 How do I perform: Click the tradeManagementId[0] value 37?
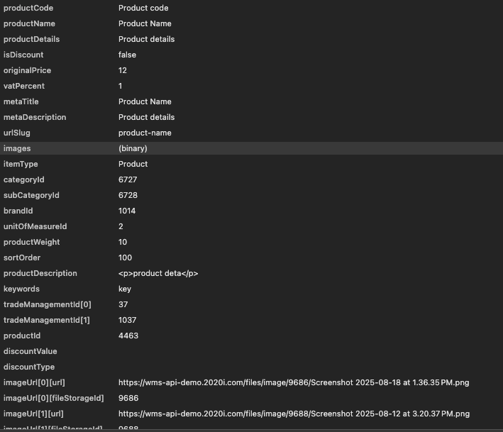point(123,305)
